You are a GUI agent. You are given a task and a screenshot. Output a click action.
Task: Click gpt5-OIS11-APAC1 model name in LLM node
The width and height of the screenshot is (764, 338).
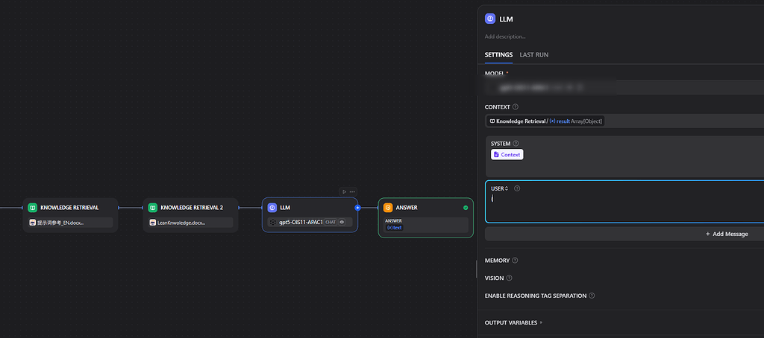(301, 223)
